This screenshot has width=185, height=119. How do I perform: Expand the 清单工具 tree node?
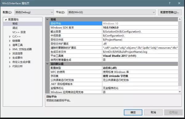(x=10, y=45)
